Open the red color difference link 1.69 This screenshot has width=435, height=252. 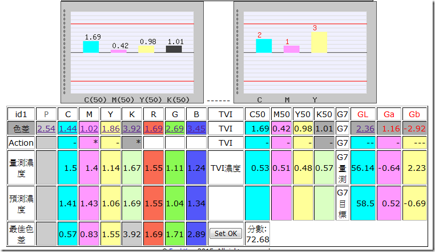[154, 129]
